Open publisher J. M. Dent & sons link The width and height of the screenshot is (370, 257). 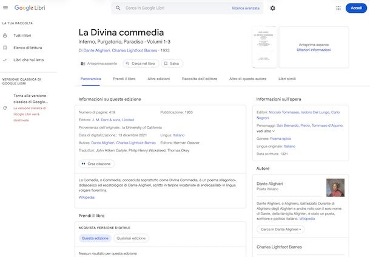113,120
